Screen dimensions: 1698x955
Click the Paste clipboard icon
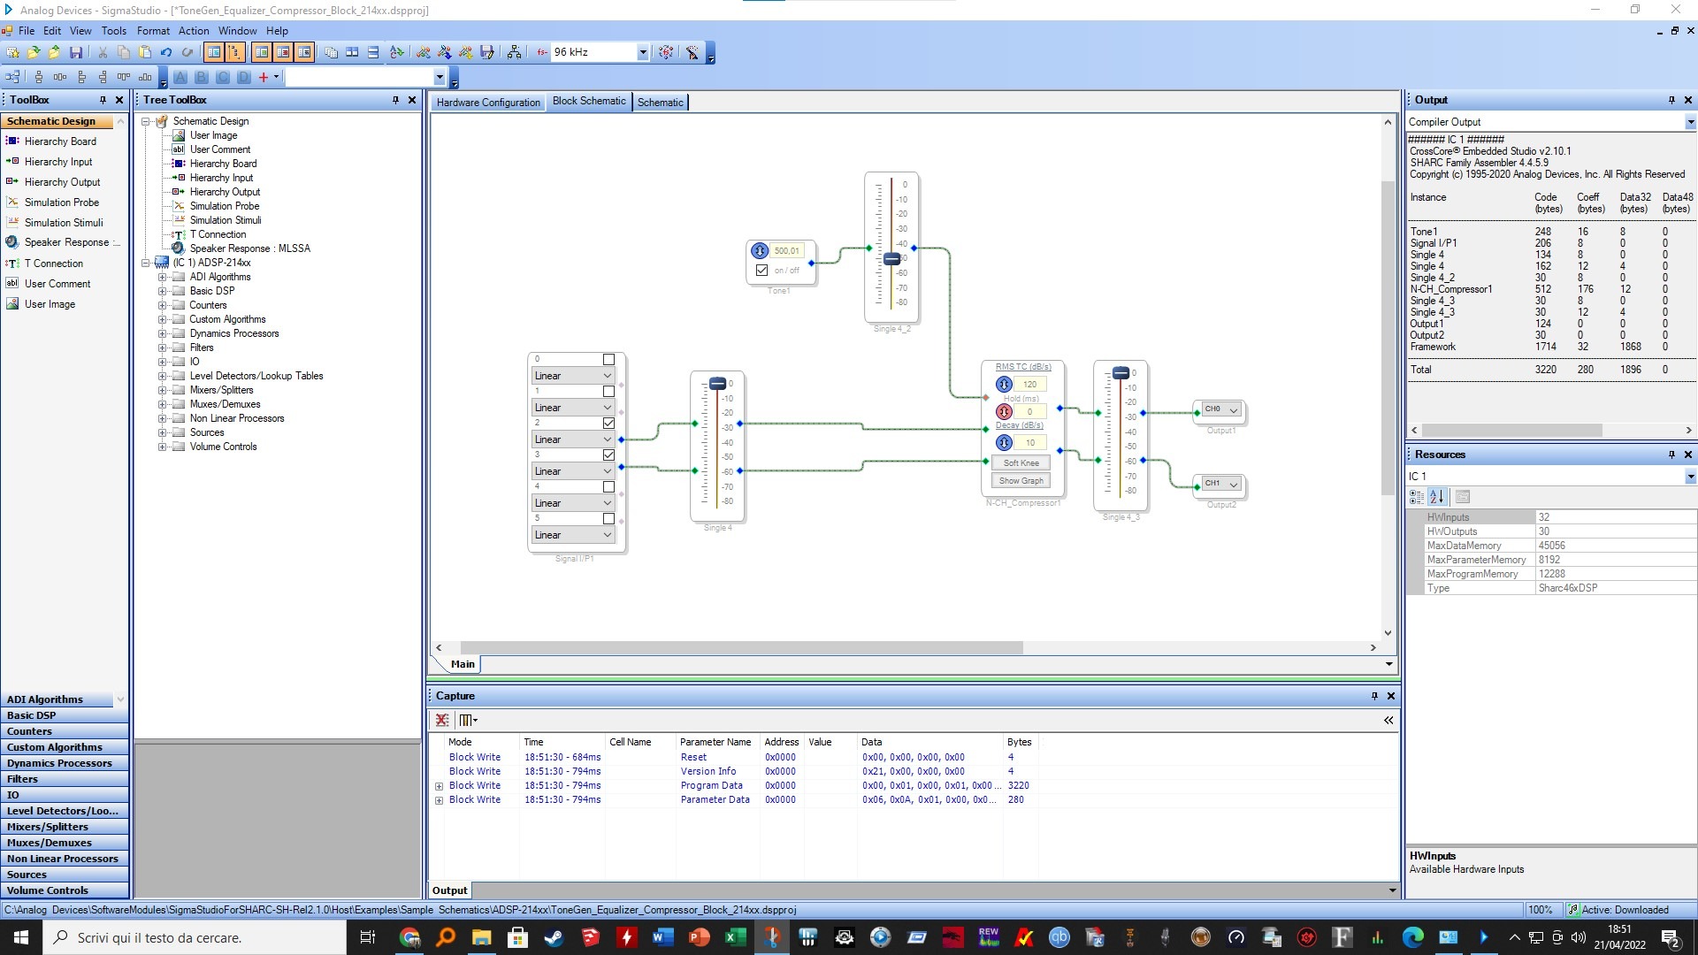[145, 53]
